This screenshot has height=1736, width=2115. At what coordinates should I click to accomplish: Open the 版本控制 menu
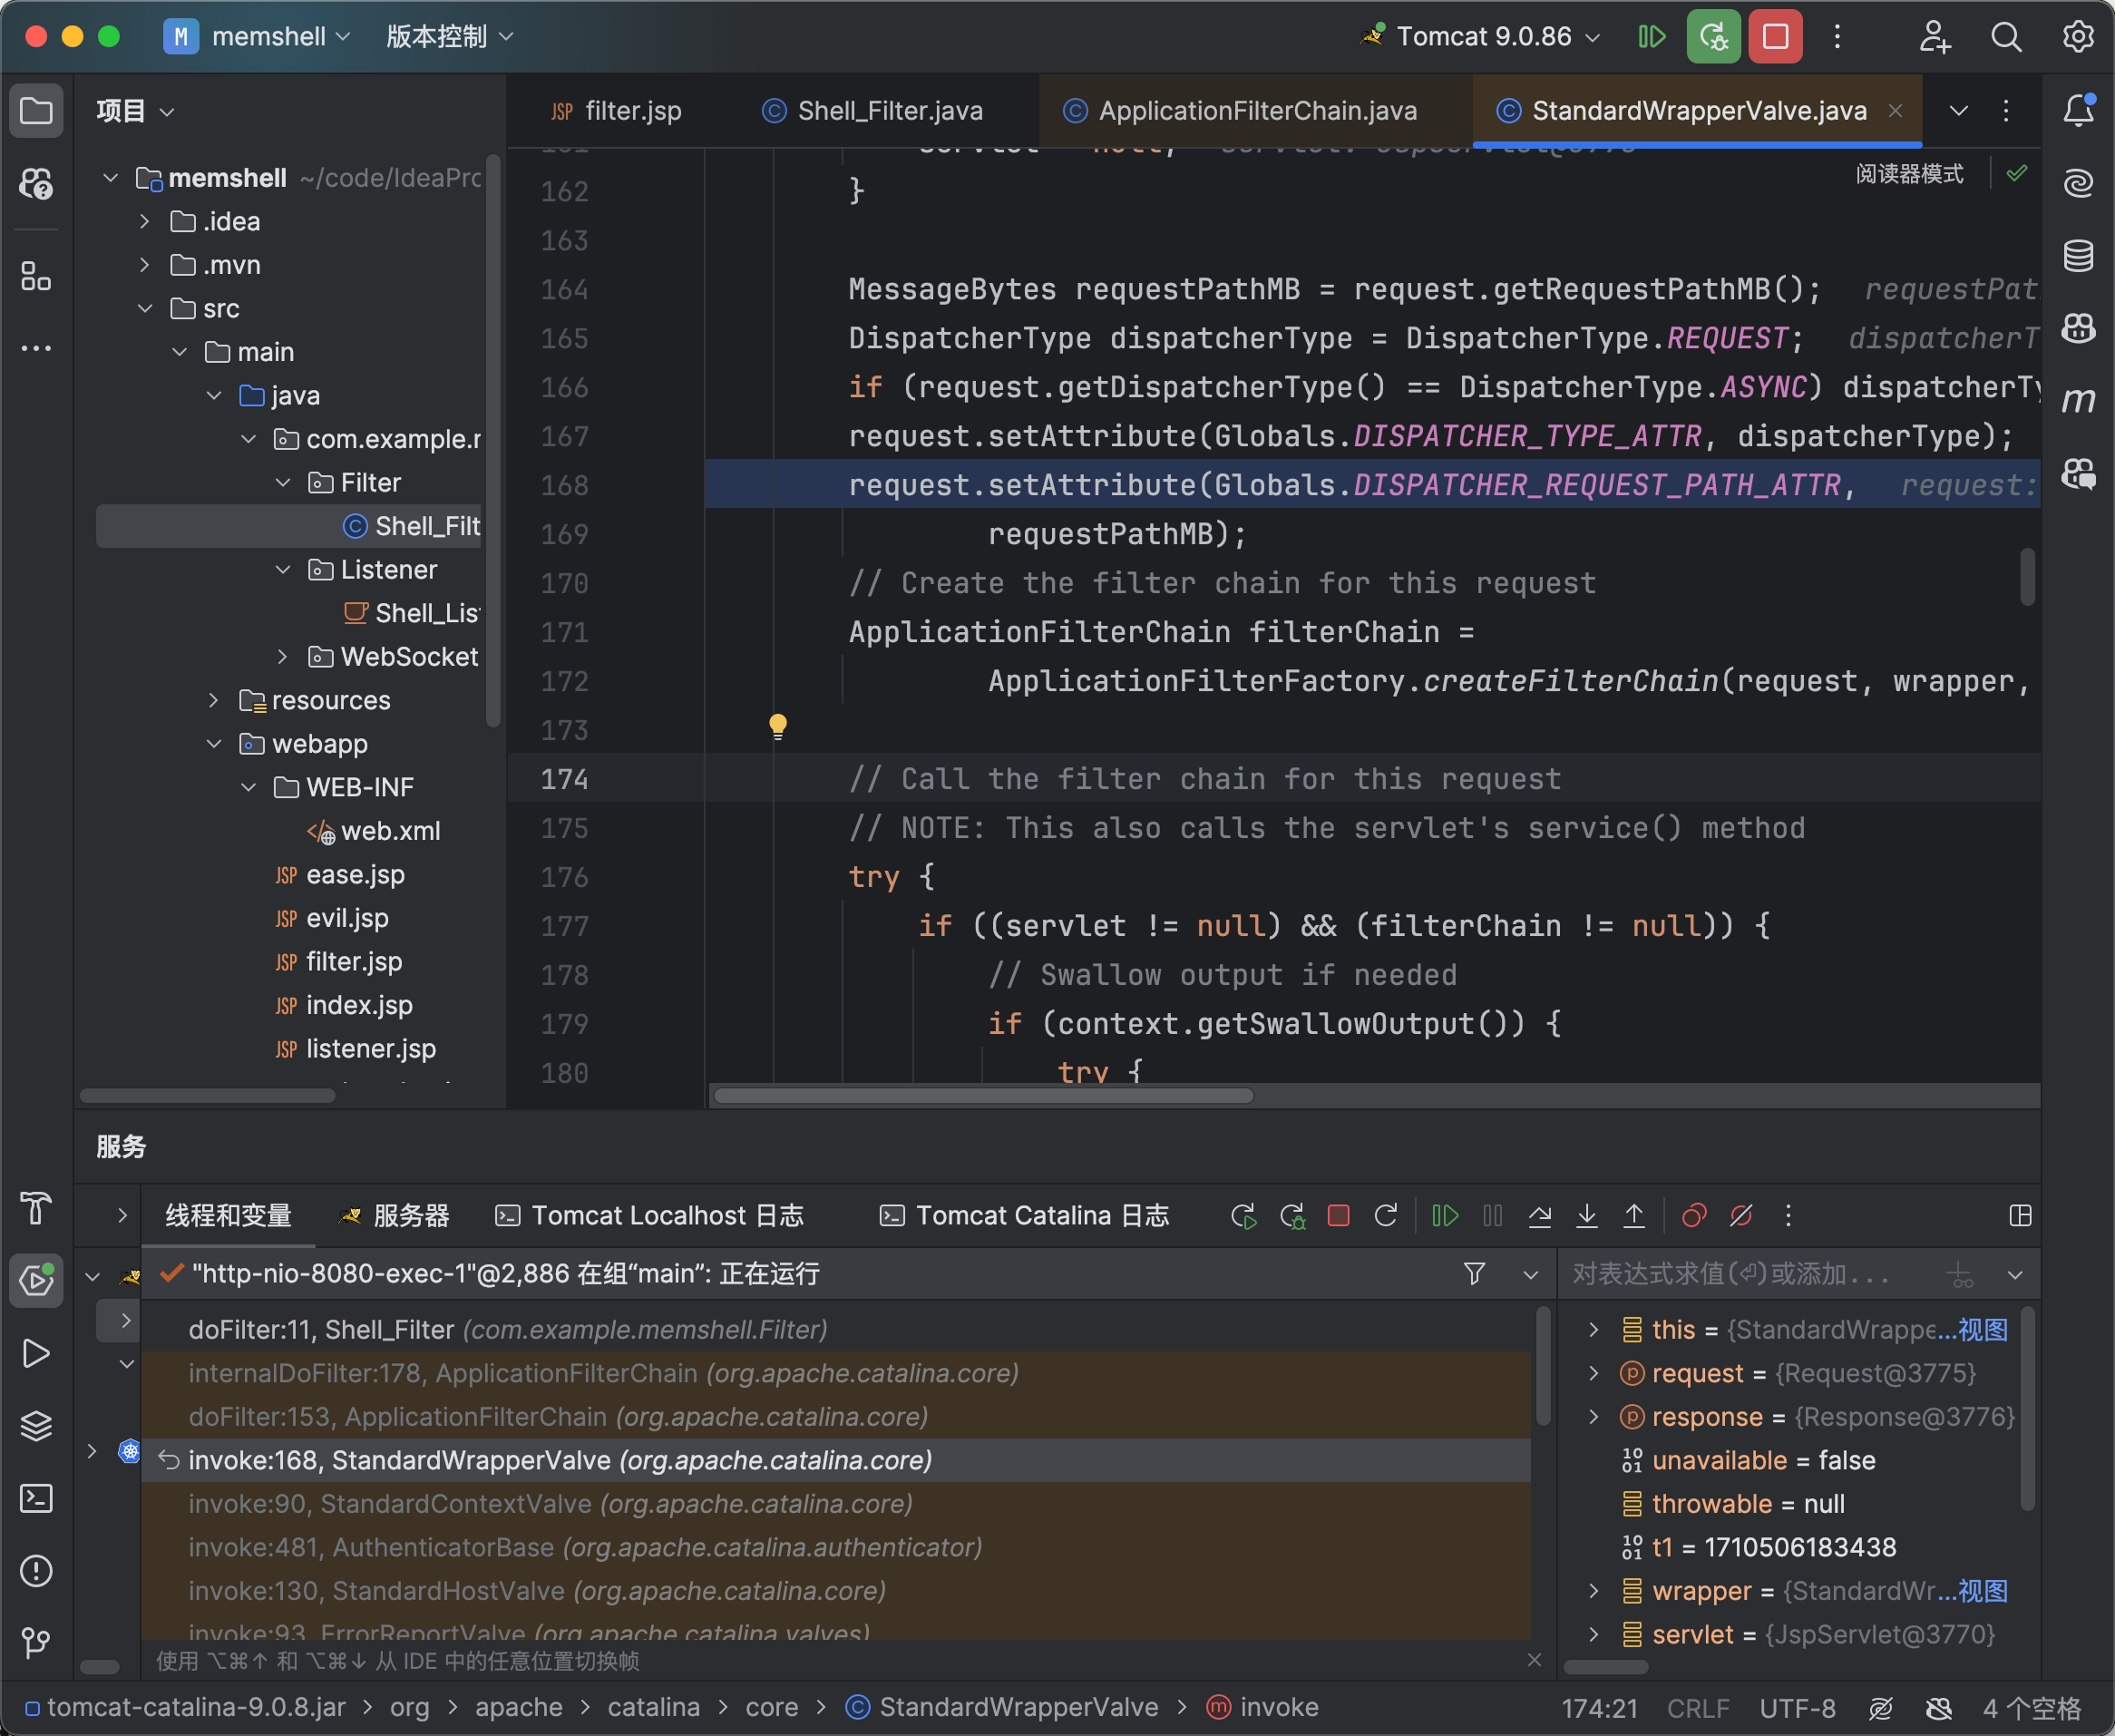pos(450,37)
